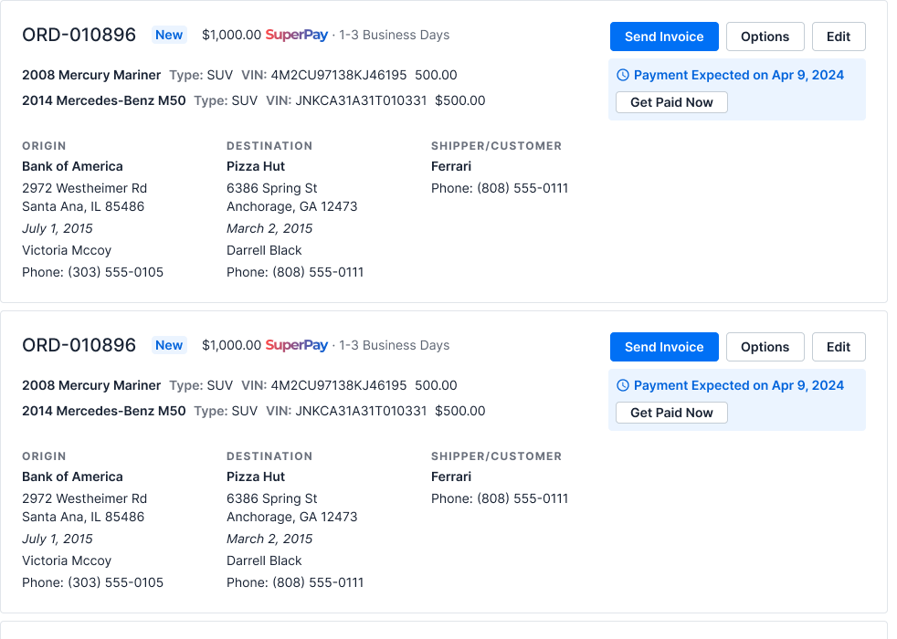Image resolution: width=897 pixels, height=639 pixels.
Task: Click the New status badge in top order
Action: (169, 35)
